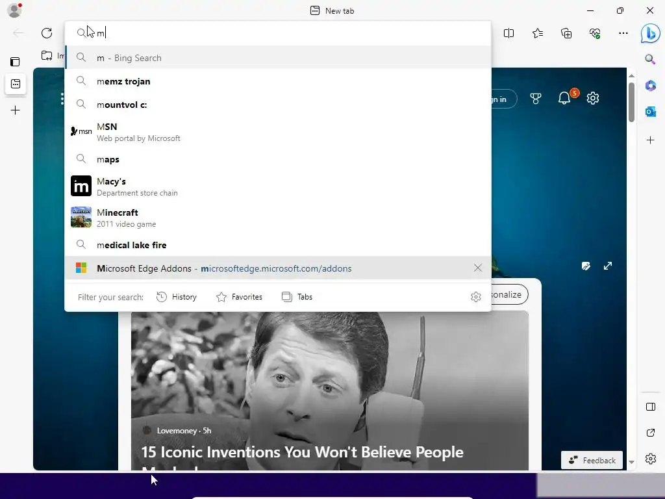Add a new tab with the plus icon
665x499 pixels.
(16, 110)
